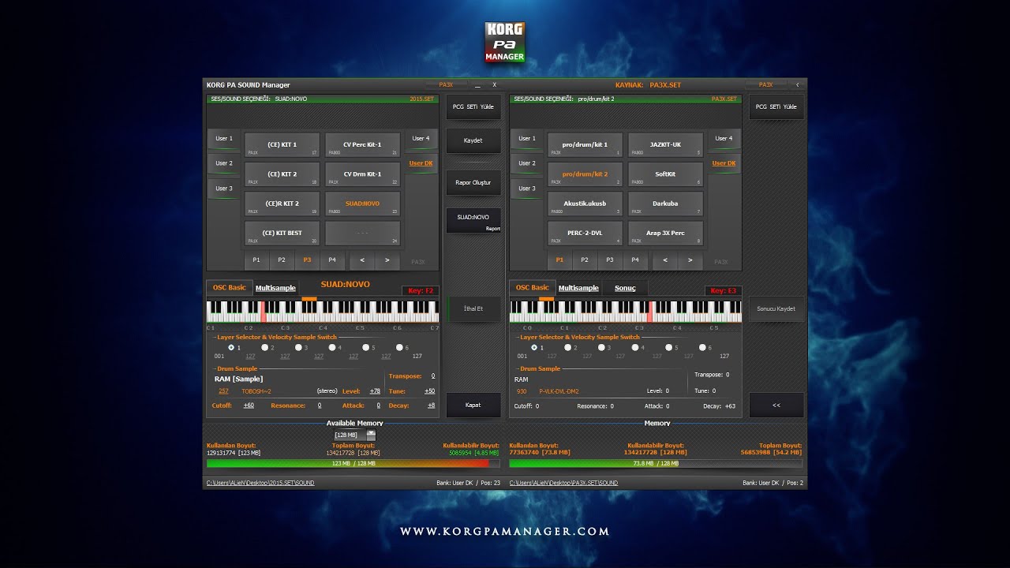
Task: Open the Sonuç tab in source panel
Action: click(625, 288)
